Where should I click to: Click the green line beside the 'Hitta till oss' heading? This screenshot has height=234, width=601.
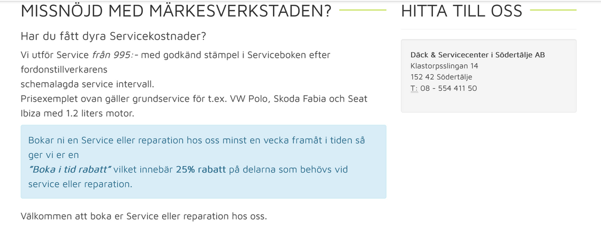(553, 10)
